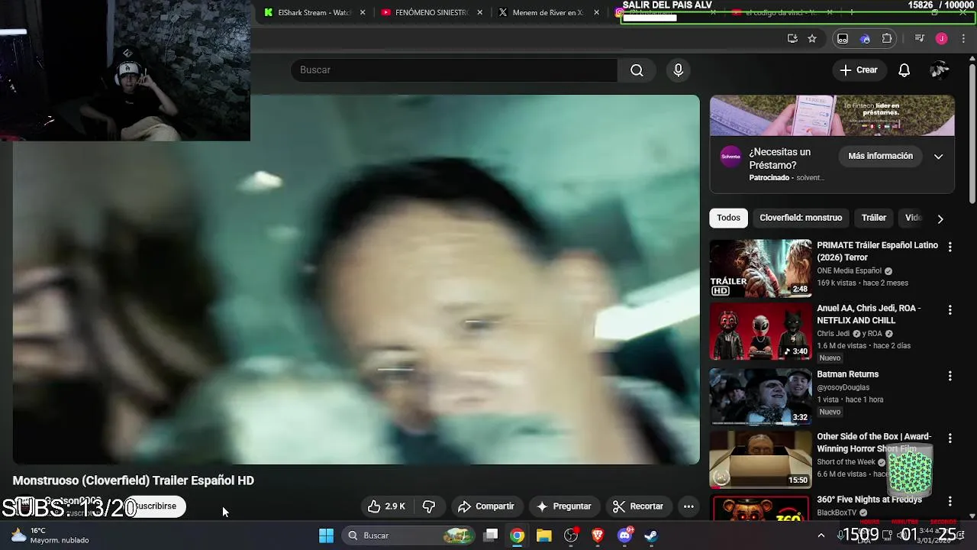Dislike the Cloverfield trailer video
This screenshot has width=977, height=550.
click(429, 506)
